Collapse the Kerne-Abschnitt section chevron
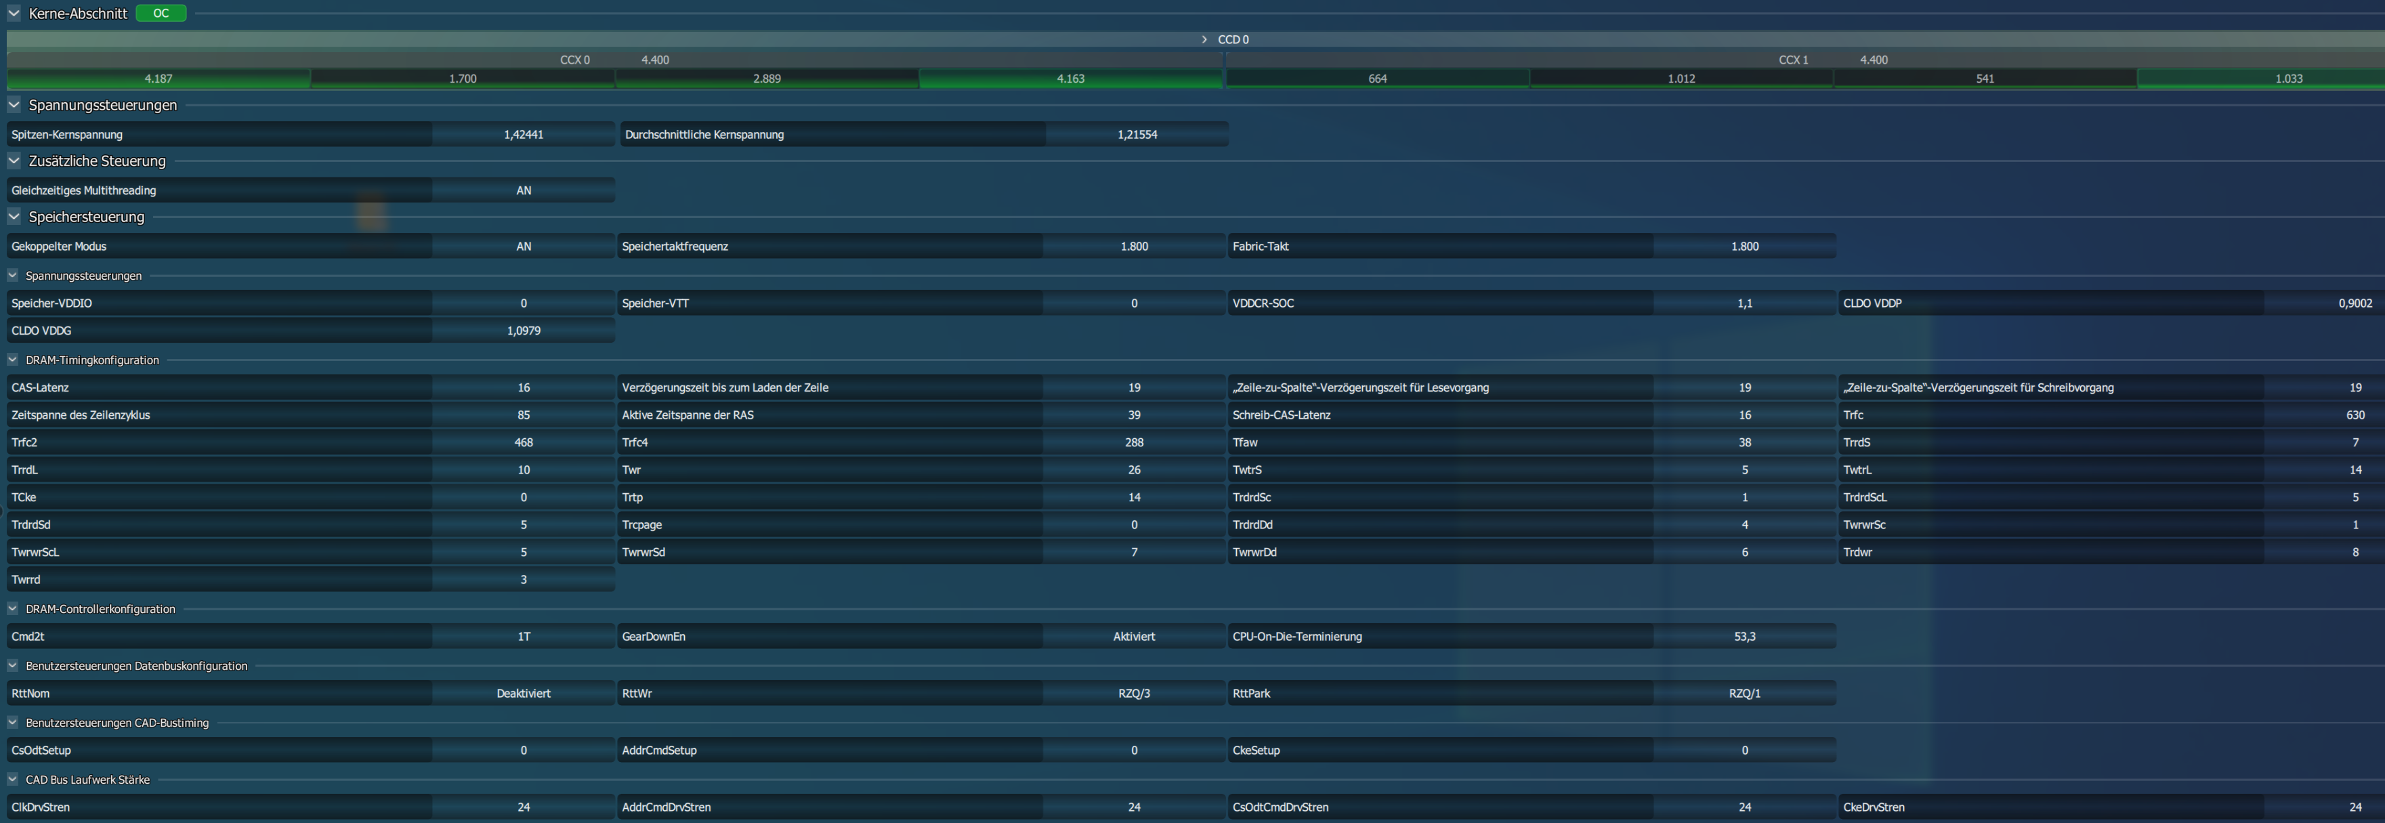This screenshot has width=2385, height=823. (x=14, y=13)
